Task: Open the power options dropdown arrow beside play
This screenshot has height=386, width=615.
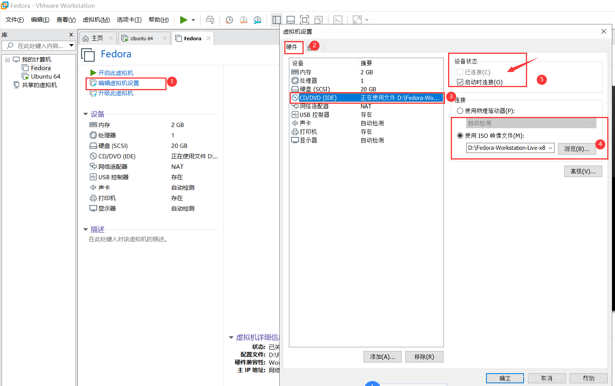Action: pyautogui.click(x=193, y=20)
